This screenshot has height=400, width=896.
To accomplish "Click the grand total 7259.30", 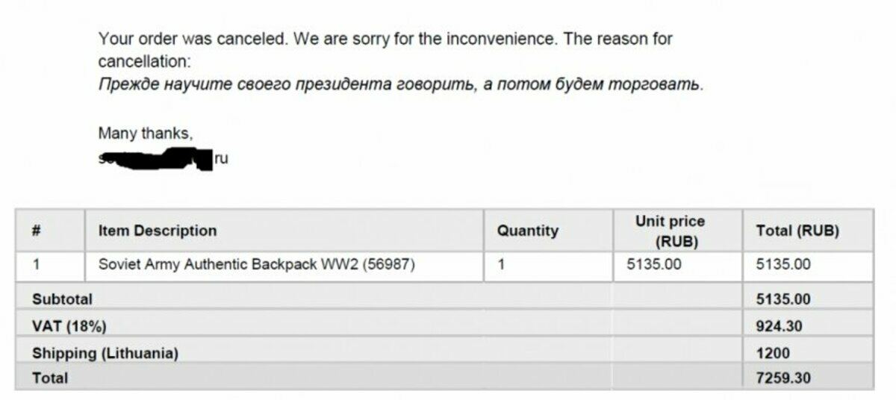I will pos(783,378).
